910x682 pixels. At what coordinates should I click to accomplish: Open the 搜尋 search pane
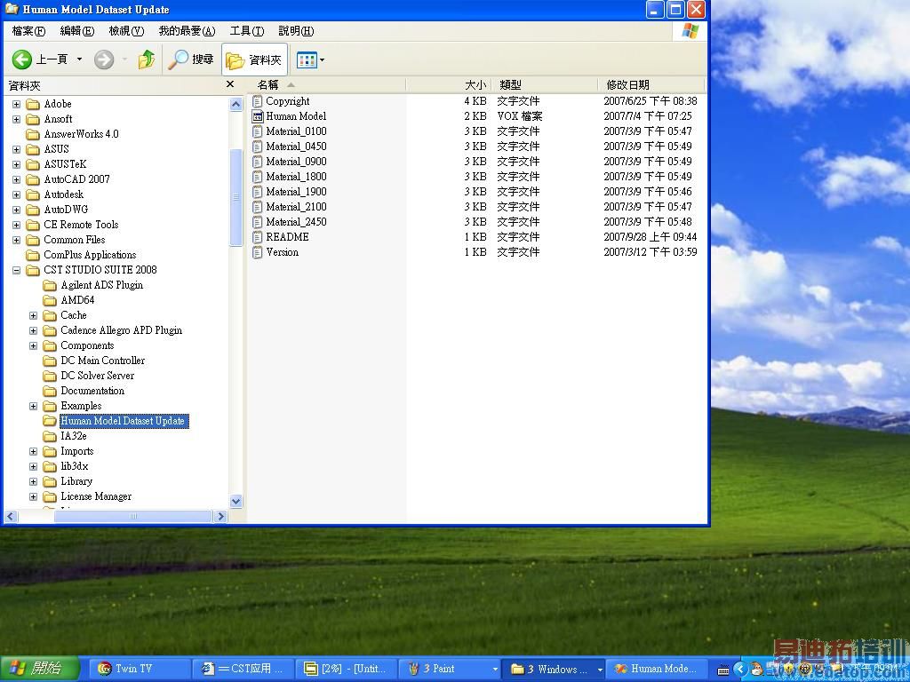pos(191,59)
